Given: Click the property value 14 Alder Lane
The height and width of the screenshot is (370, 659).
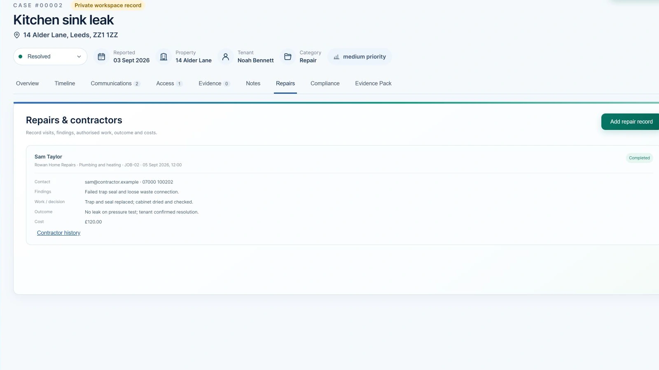Looking at the screenshot, I should (194, 60).
